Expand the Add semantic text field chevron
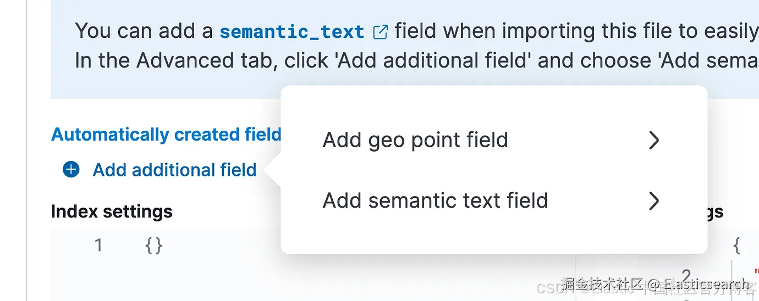Screen dimensions: 759x301 [x=653, y=201]
